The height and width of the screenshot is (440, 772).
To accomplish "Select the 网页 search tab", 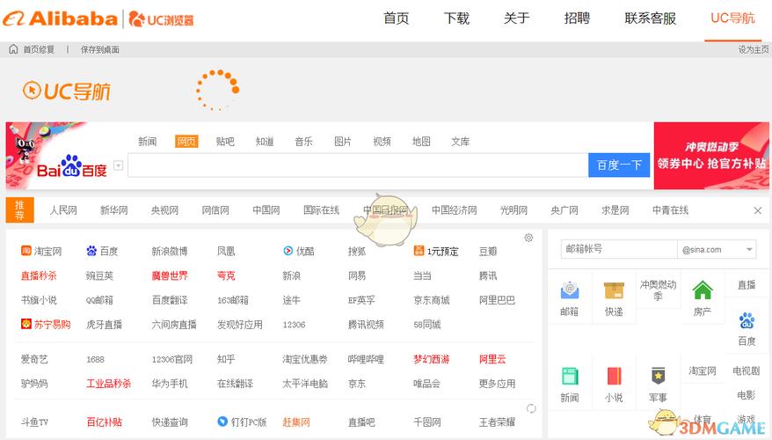I will click(x=186, y=142).
